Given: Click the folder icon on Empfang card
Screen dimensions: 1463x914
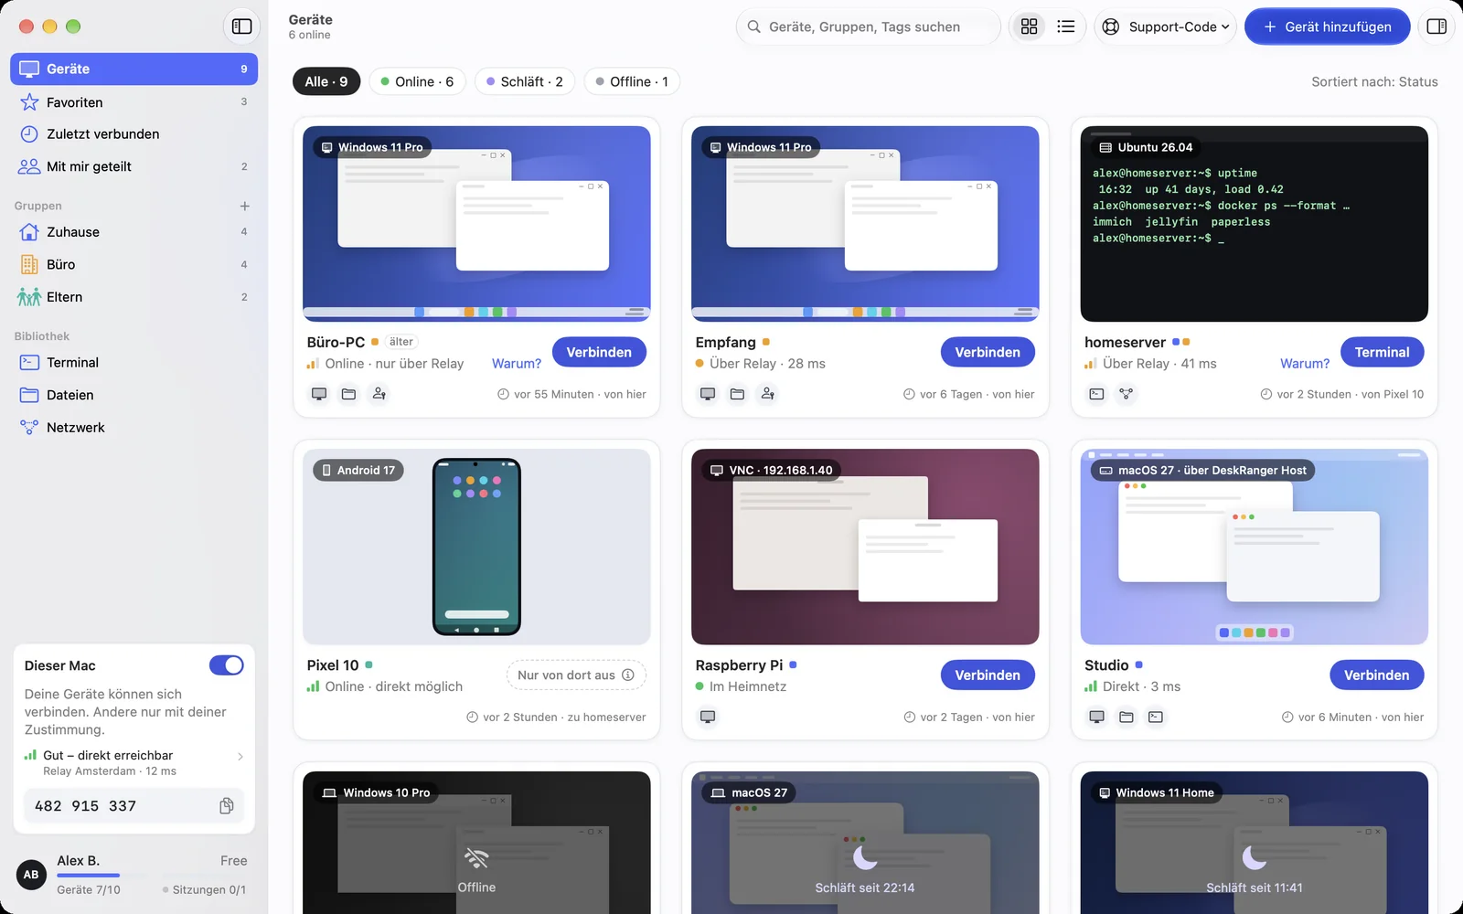Looking at the screenshot, I should (x=737, y=394).
